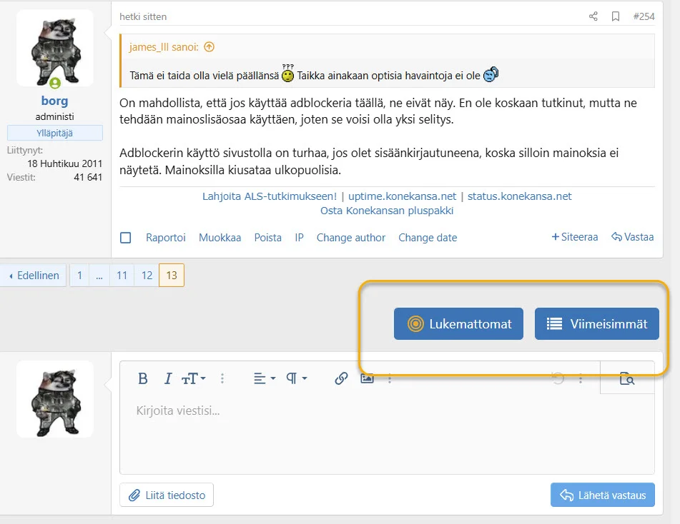Click Lähetä vastaus to post
This screenshot has height=524, width=680.
[x=603, y=495]
